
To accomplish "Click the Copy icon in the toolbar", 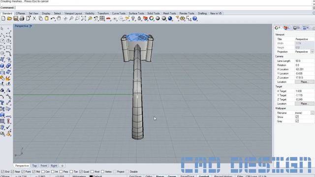I will coord(40,19).
